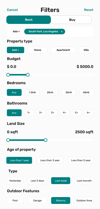This screenshot has height=209, width=100.
Task: Toggle the Garage outdoor feature
Action: click(37, 200)
